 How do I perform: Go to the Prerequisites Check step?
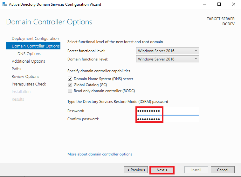[29, 84]
